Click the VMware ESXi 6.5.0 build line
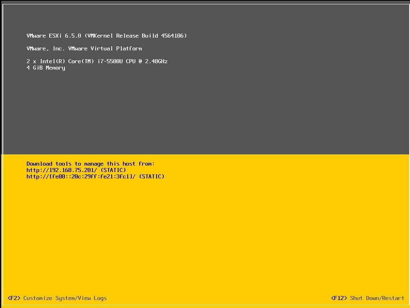 tap(107, 36)
